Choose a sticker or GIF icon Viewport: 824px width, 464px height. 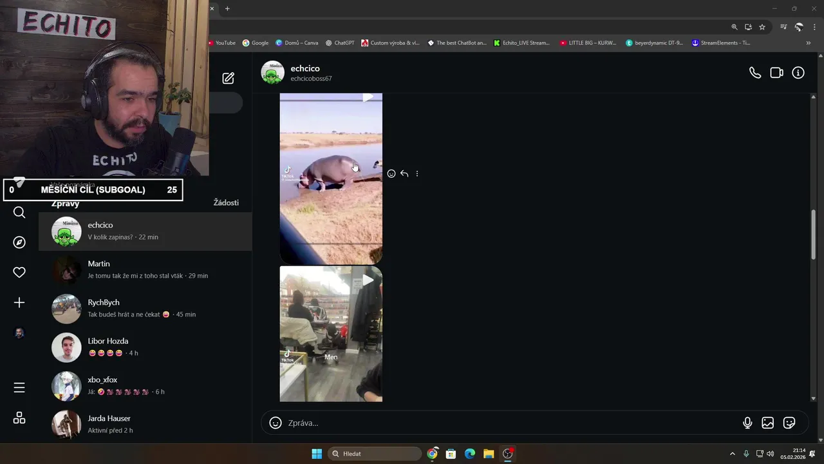click(789, 423)
